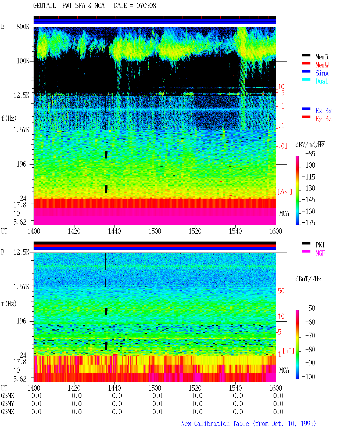Click the 'dBnT/√Hz' units label

click(x=309, y=279)
